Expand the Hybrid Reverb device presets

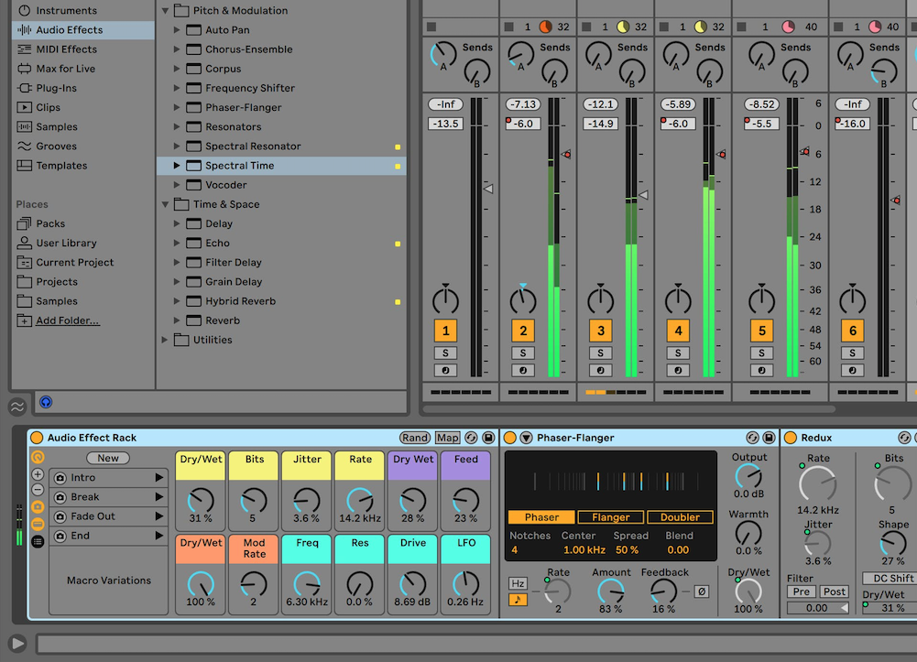click(x=178, y=301)
